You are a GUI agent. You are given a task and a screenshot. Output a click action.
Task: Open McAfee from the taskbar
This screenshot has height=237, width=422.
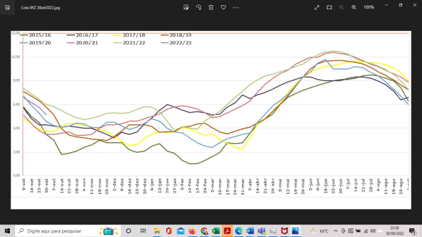(x=284, y=231)
